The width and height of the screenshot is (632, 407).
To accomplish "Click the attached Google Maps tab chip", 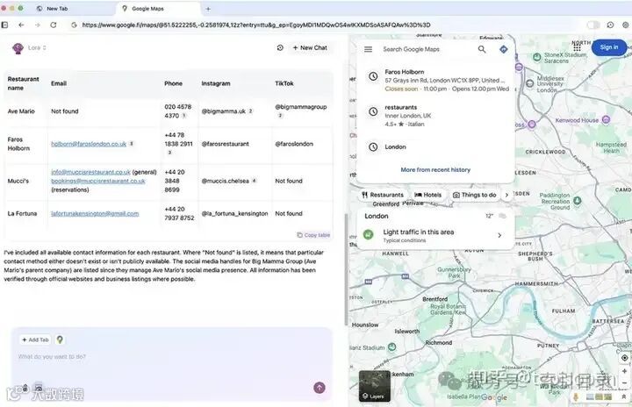I will [x=60, y=339].
